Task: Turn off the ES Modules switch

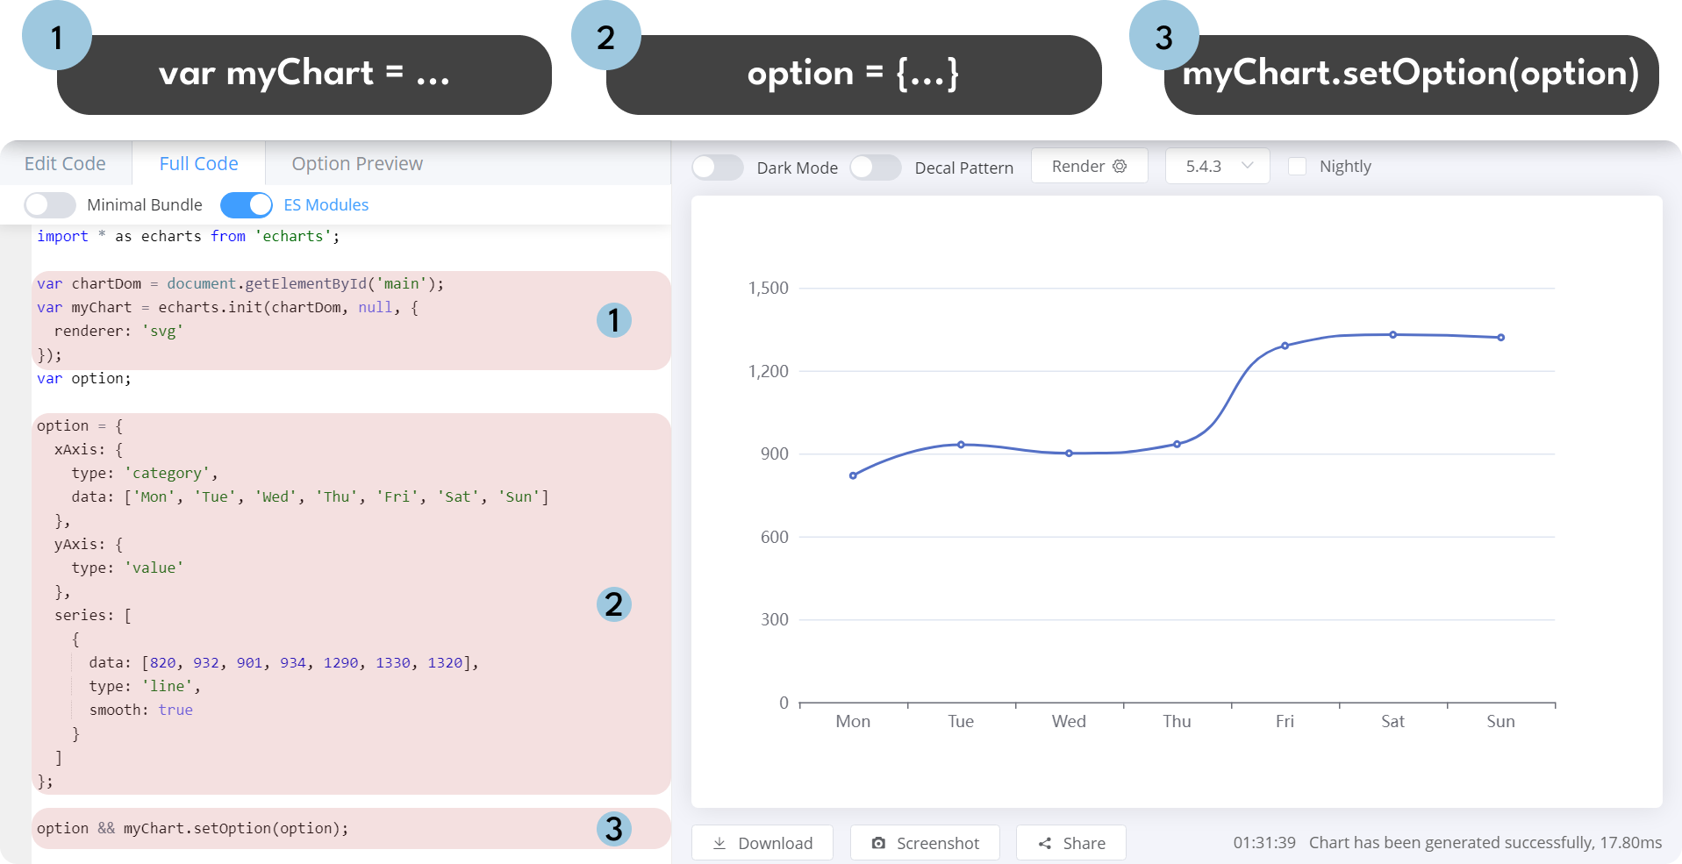Action: (246, 204)
